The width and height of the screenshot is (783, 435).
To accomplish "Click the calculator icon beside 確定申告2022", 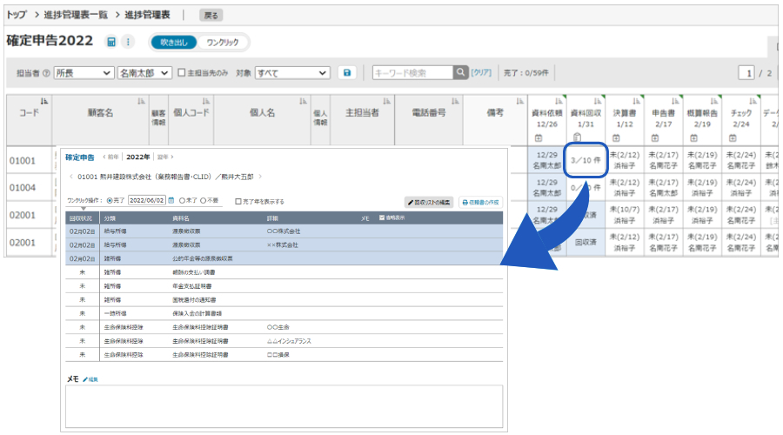I will pos(111,42).
